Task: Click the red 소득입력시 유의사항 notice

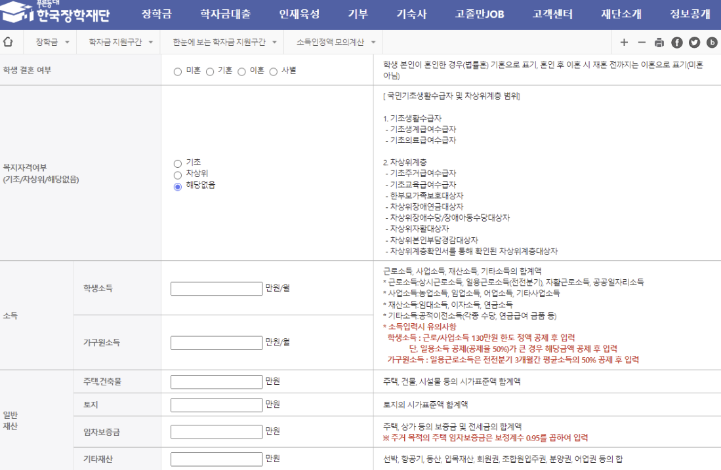Action: [419, 326]
